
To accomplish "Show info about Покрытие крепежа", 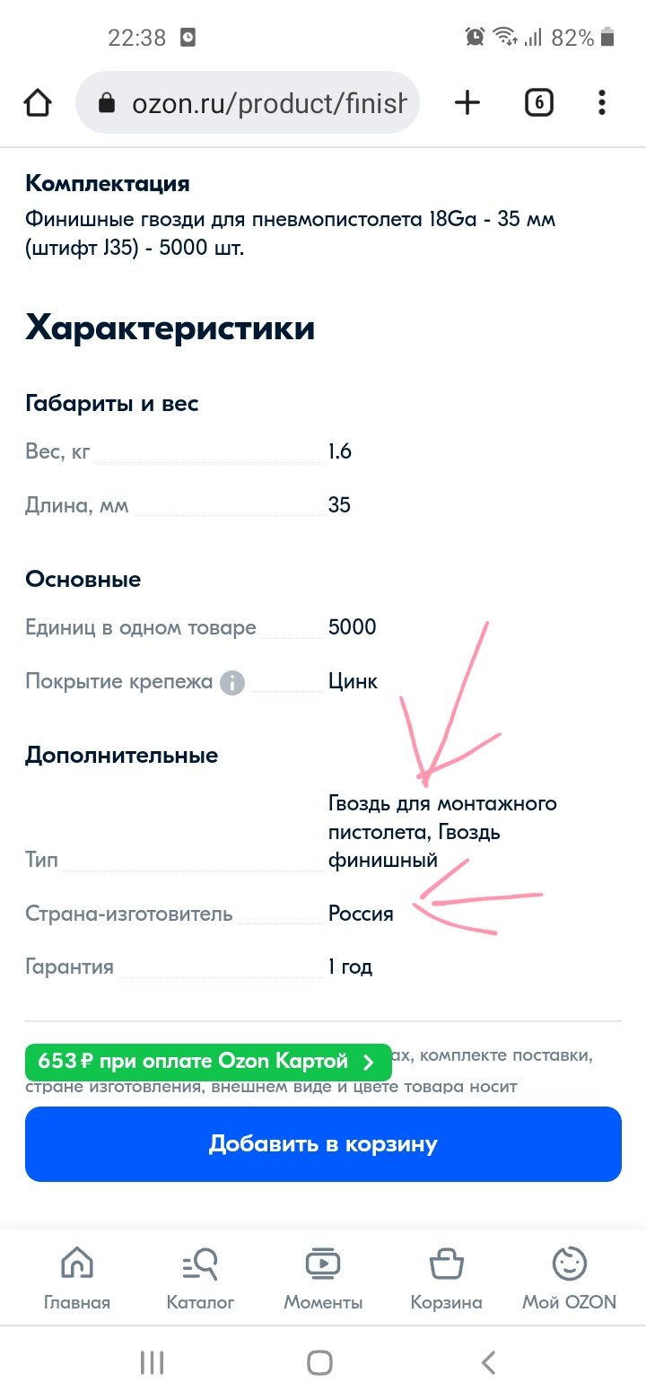I will [232, 682].
